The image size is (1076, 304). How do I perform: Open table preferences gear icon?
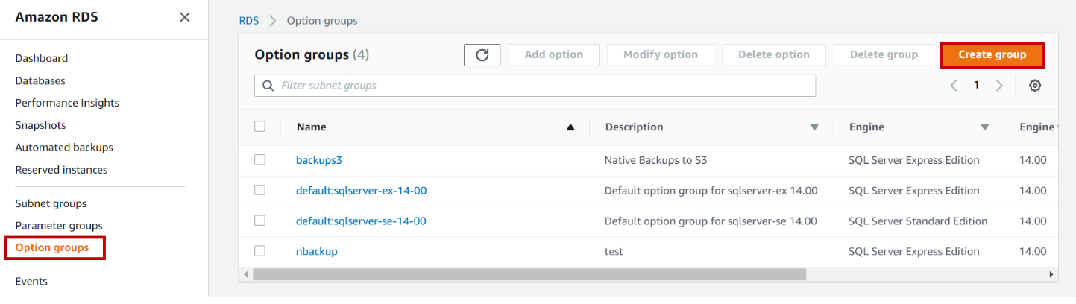[x=1035, y=86]
